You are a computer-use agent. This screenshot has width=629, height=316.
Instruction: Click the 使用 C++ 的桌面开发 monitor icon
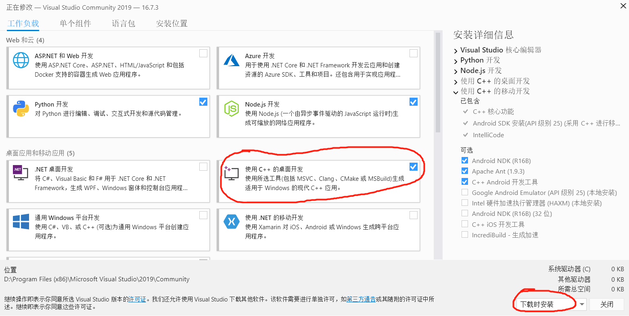click(232, 174)
